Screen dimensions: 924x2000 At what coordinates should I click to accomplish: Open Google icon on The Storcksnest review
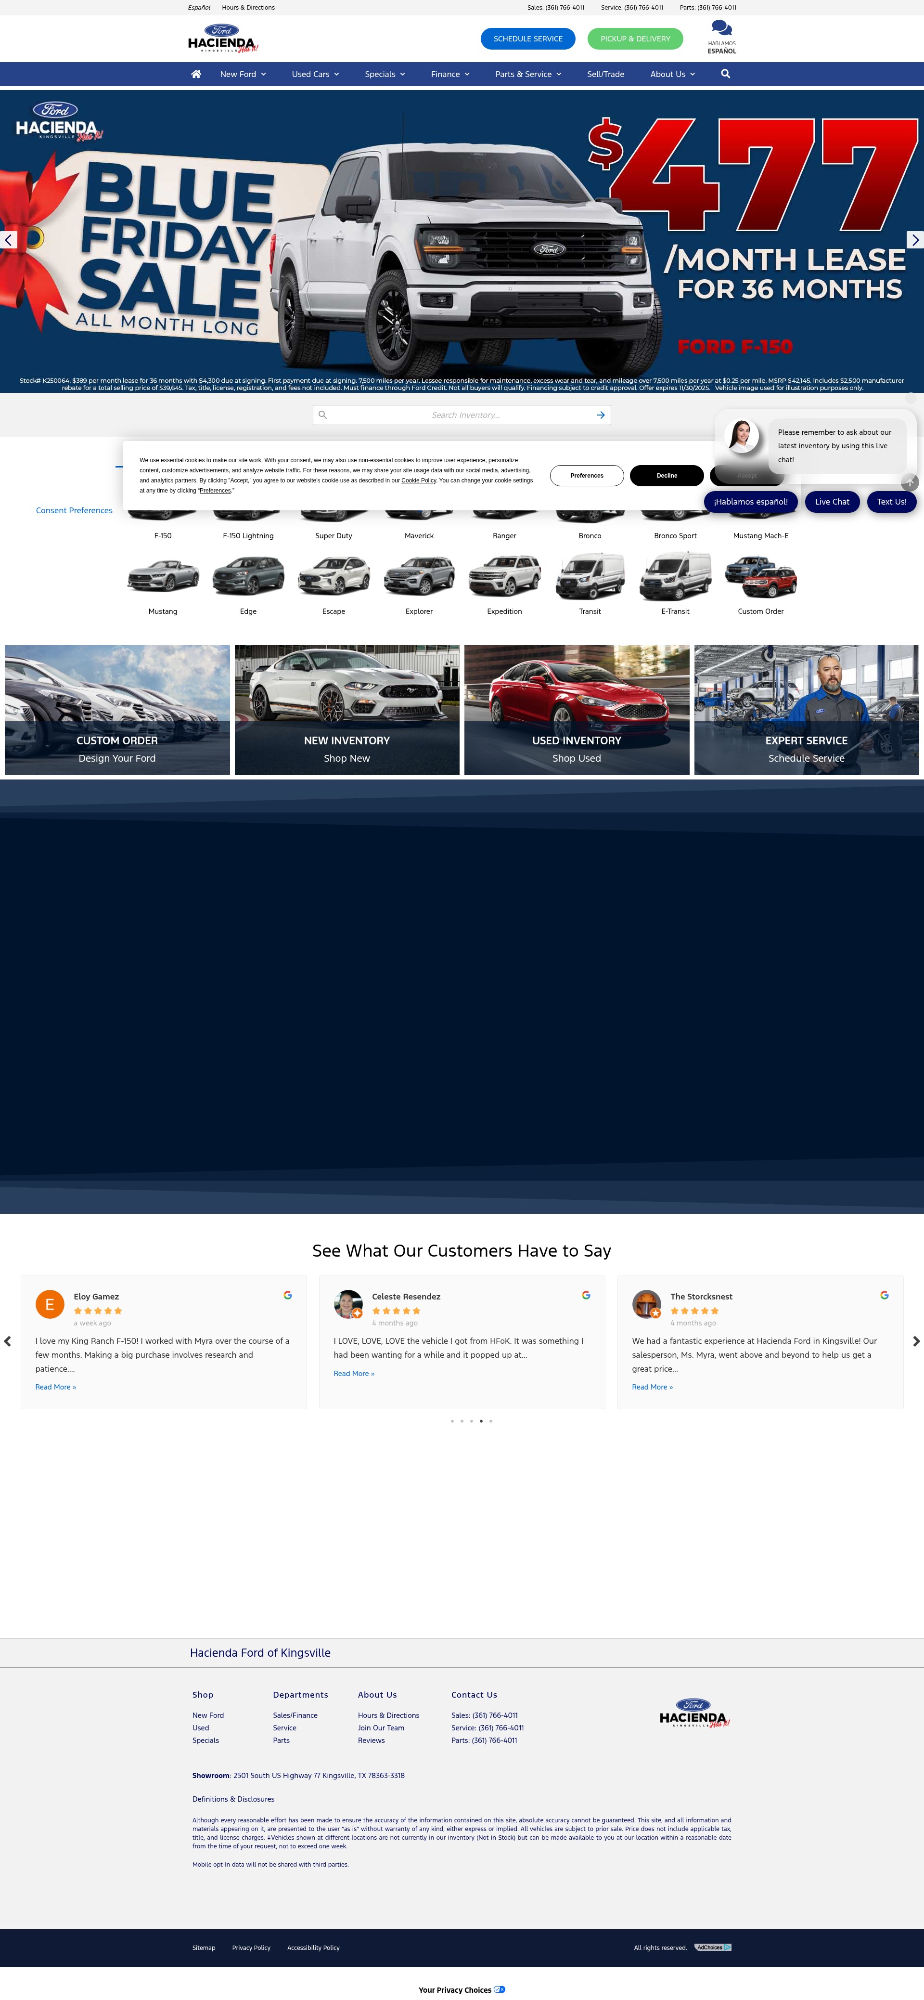click(x=885, y=1295)
